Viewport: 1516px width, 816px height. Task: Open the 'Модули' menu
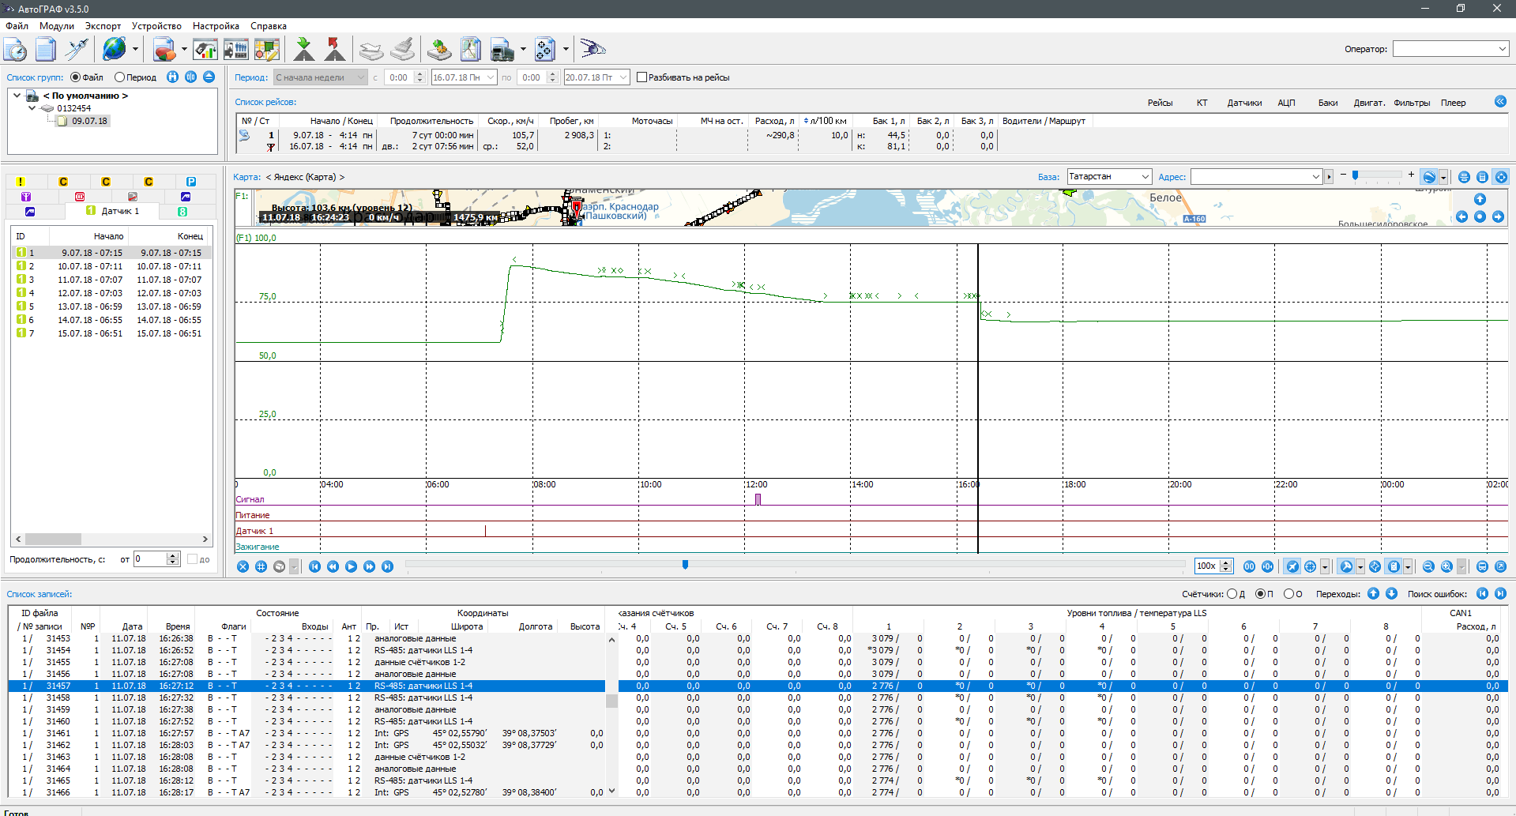click(x=56, y=26)
